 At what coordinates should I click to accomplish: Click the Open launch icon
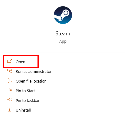point(10,61)
